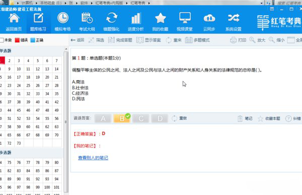The image size is (302, 195).
Task: Click 重做 redo answer icon
Action: 174,118
